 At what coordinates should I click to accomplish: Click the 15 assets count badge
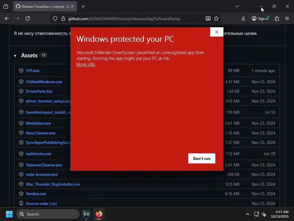click(x=44, y=55)
